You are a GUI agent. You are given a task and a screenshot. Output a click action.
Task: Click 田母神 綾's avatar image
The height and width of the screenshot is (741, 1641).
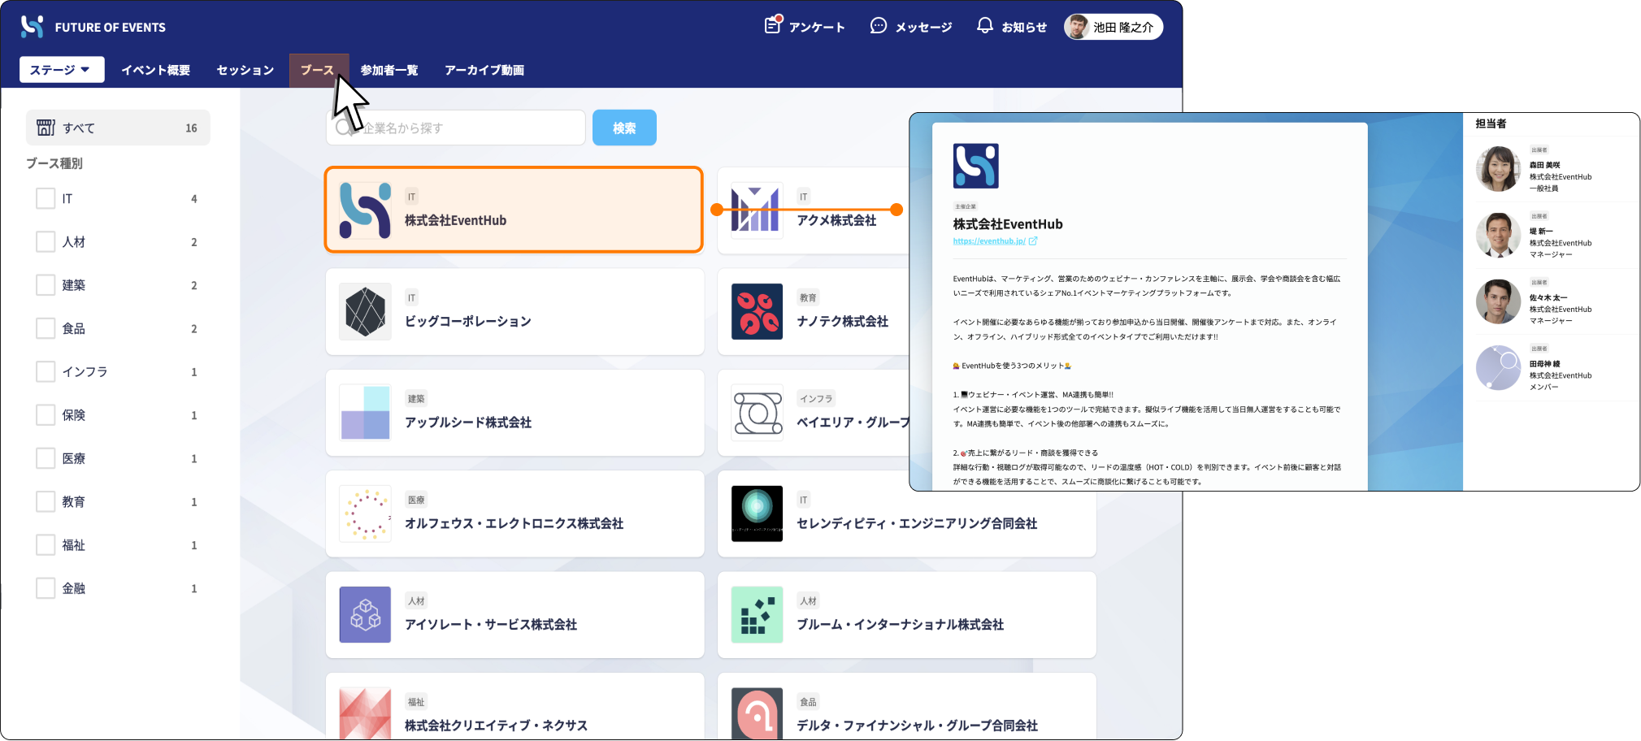coord(1498,368)
